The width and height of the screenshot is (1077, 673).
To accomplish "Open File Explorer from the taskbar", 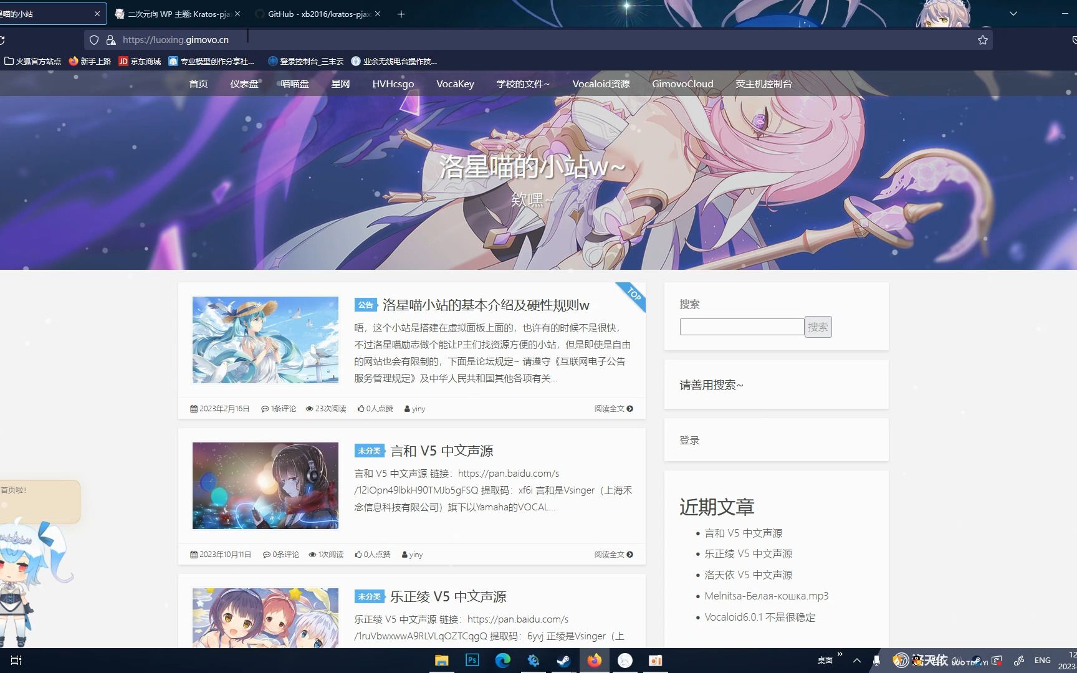I will coord(442,661).
